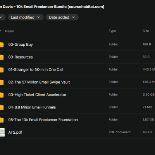Click the 3.90 GB size value
The width and height of the screenshot is (155, 155).
pyautogui.click(x=149, y=95)
